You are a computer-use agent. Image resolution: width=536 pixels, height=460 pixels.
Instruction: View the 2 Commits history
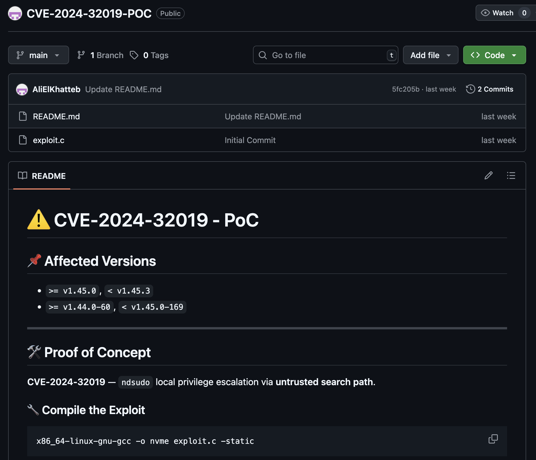click(x=495, y=89)
